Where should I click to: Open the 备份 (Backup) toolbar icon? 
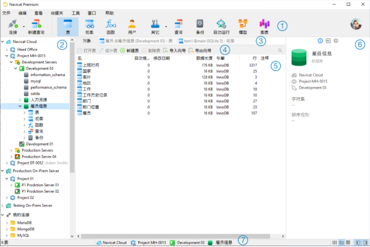pos(200,27)
